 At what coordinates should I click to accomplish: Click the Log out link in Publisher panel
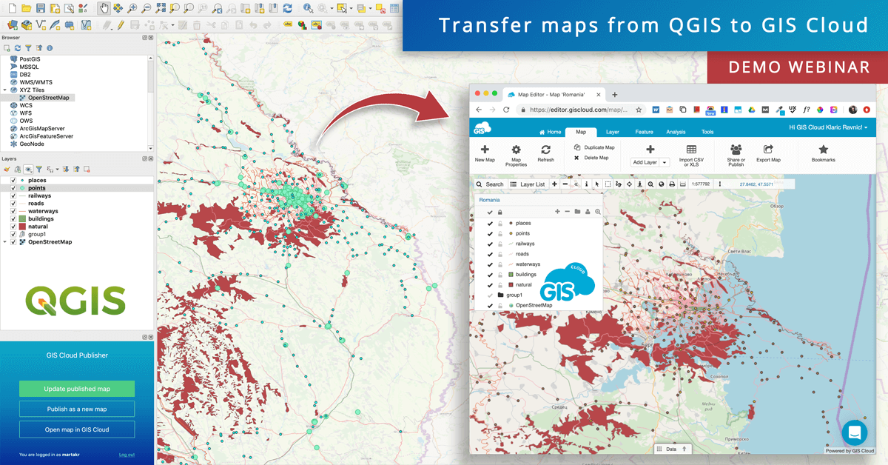click(127, 455)
